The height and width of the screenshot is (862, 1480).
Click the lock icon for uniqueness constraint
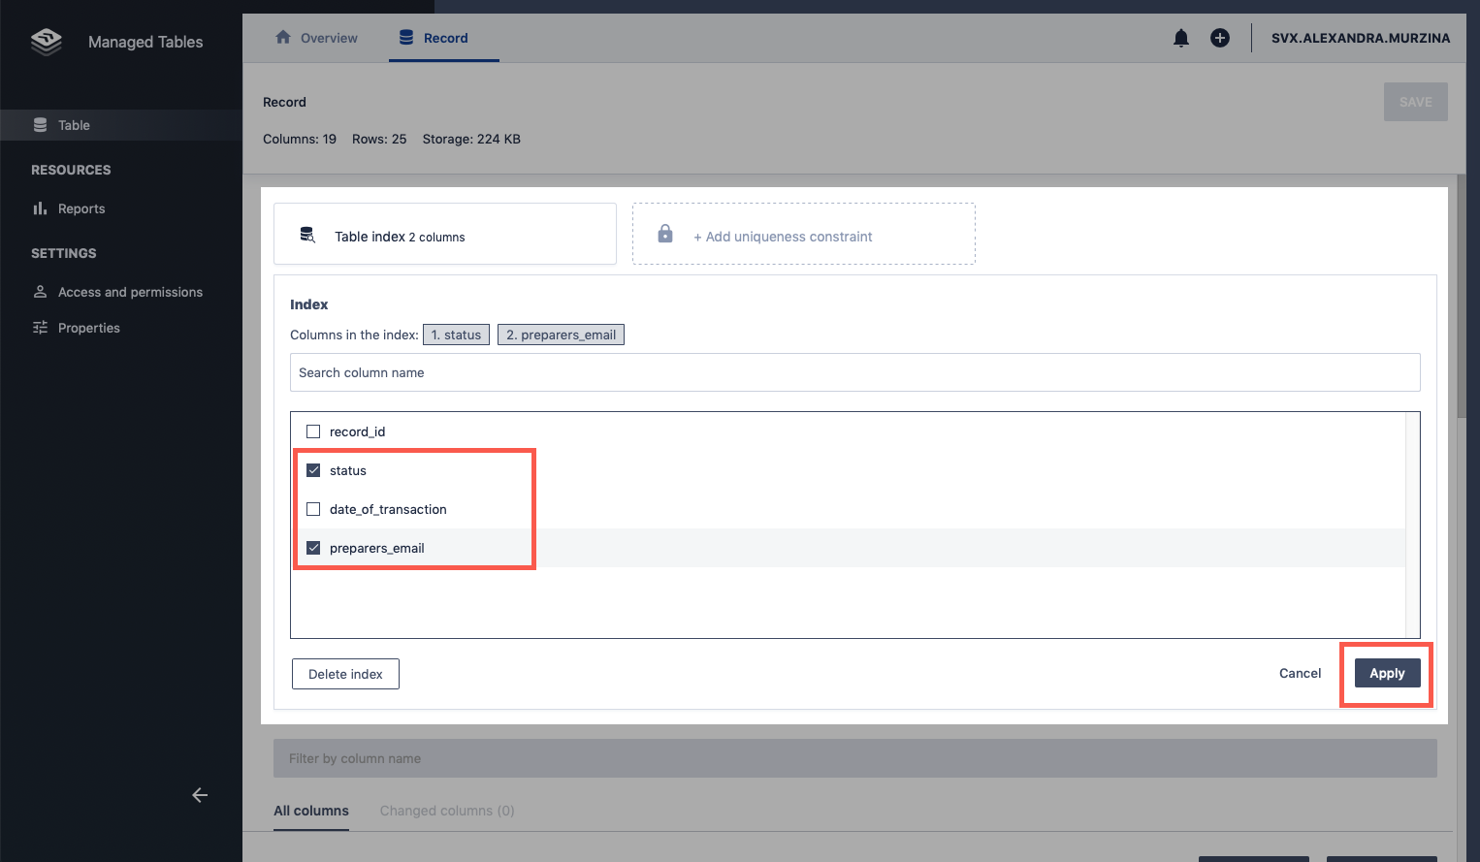click(x=665, y=234)
